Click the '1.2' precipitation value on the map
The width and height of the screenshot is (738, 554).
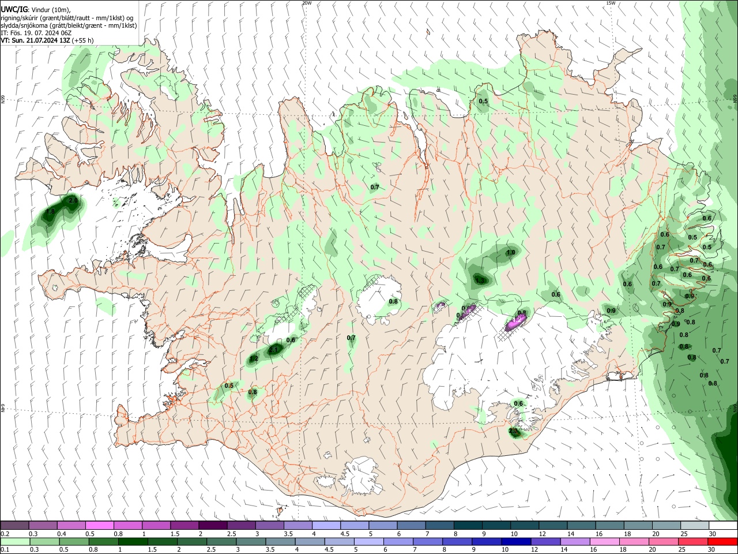click(254, 359)
